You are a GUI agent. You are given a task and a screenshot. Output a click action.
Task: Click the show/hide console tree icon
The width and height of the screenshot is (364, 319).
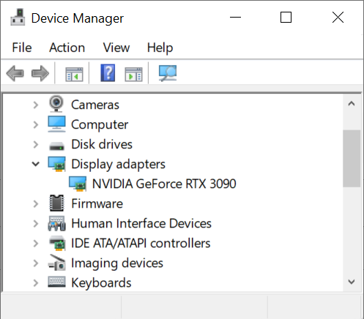(74, 74)
